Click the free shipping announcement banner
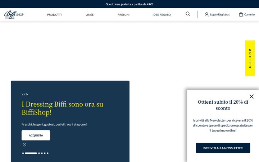The height and width of the screenshot is (162, 259). [129, 4]
